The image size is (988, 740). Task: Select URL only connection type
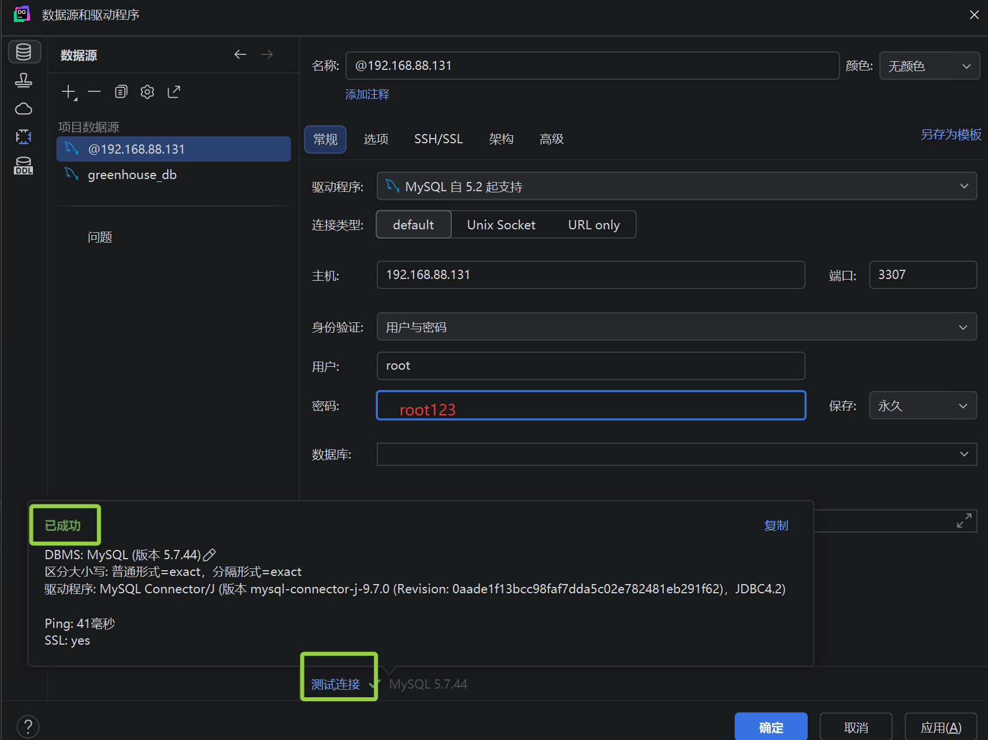[x=594, y=225]
